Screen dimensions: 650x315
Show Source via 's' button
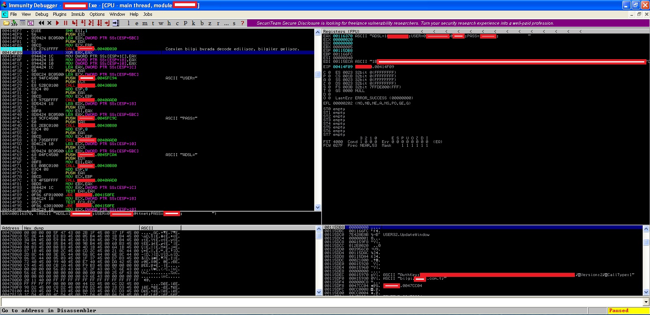coord(234,23)
